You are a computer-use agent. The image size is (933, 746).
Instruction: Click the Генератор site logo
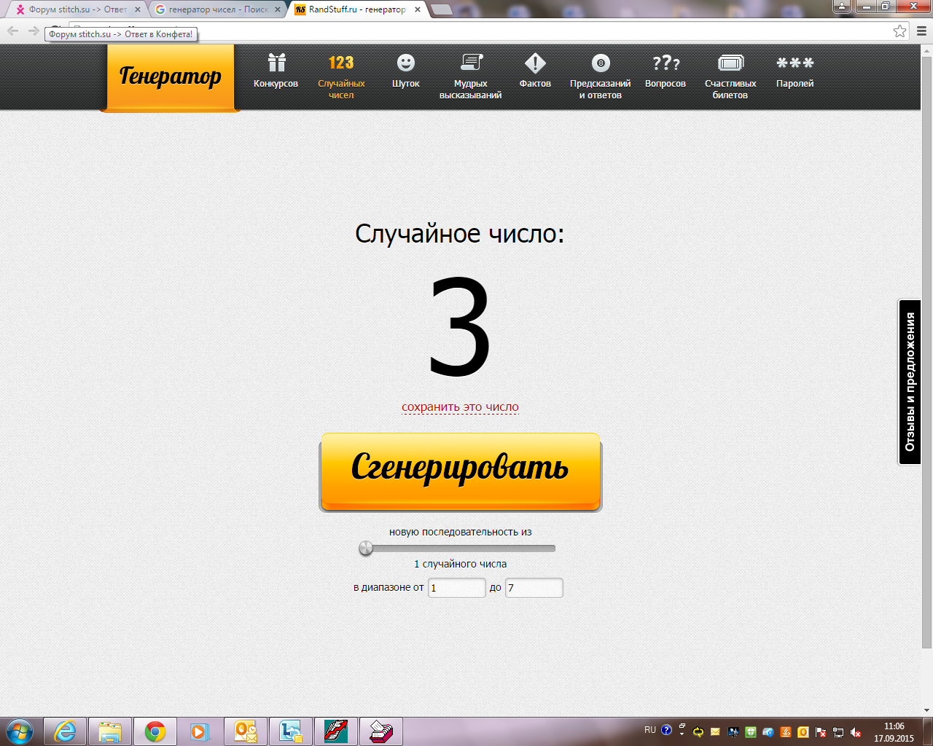[171, 76]
